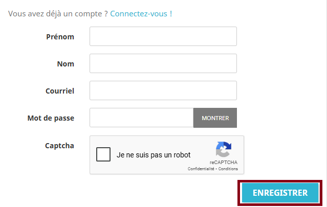Show the password with the MONTRER button
Screen dimensions: 327x207
215,118
